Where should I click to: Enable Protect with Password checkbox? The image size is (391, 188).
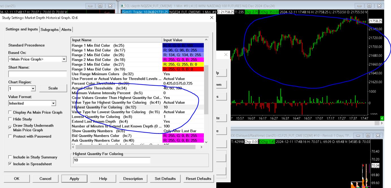[x=10, y=136]
